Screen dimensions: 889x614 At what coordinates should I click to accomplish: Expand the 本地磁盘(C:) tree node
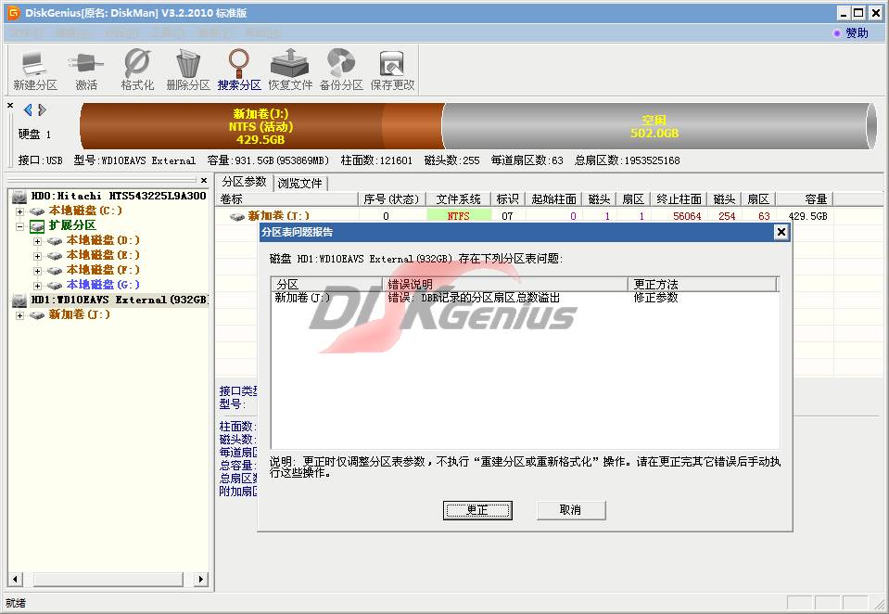click(x=19, y=211)
